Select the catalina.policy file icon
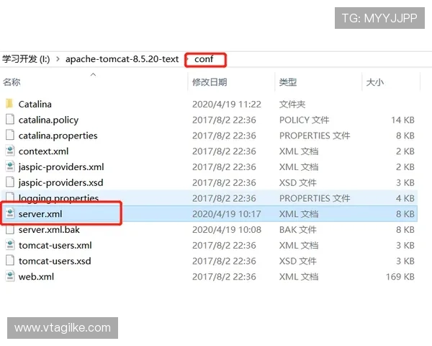This screenshot has height=346, width=432. coord(10,120)
